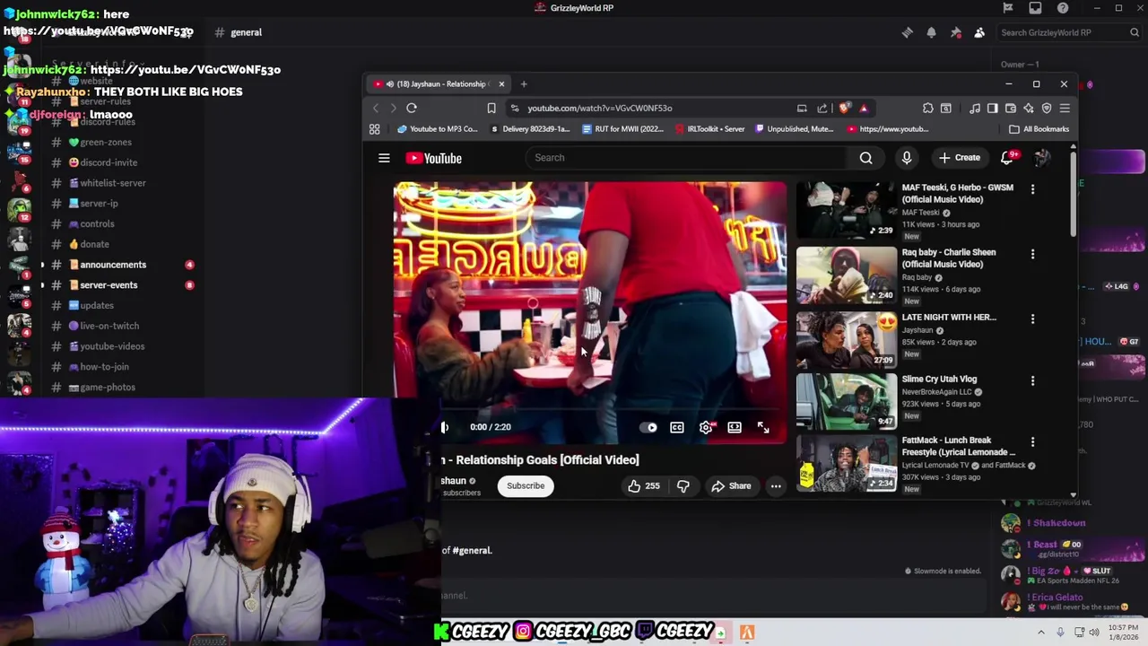The image size is (1148, 646).
Task: Enter fullscreen on video player
Action: click(763, 427)
